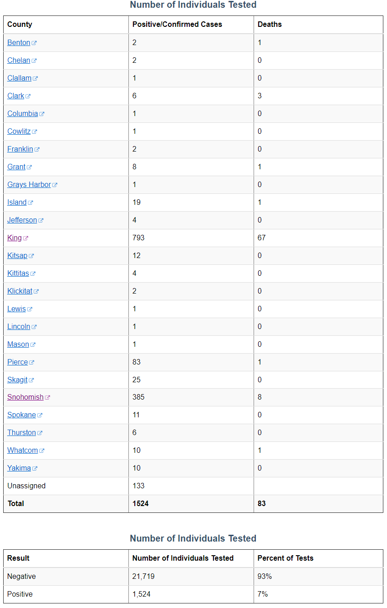Click the external link icon next to King
The height and width of the screenshot is (608, 387).
(26, 238)
